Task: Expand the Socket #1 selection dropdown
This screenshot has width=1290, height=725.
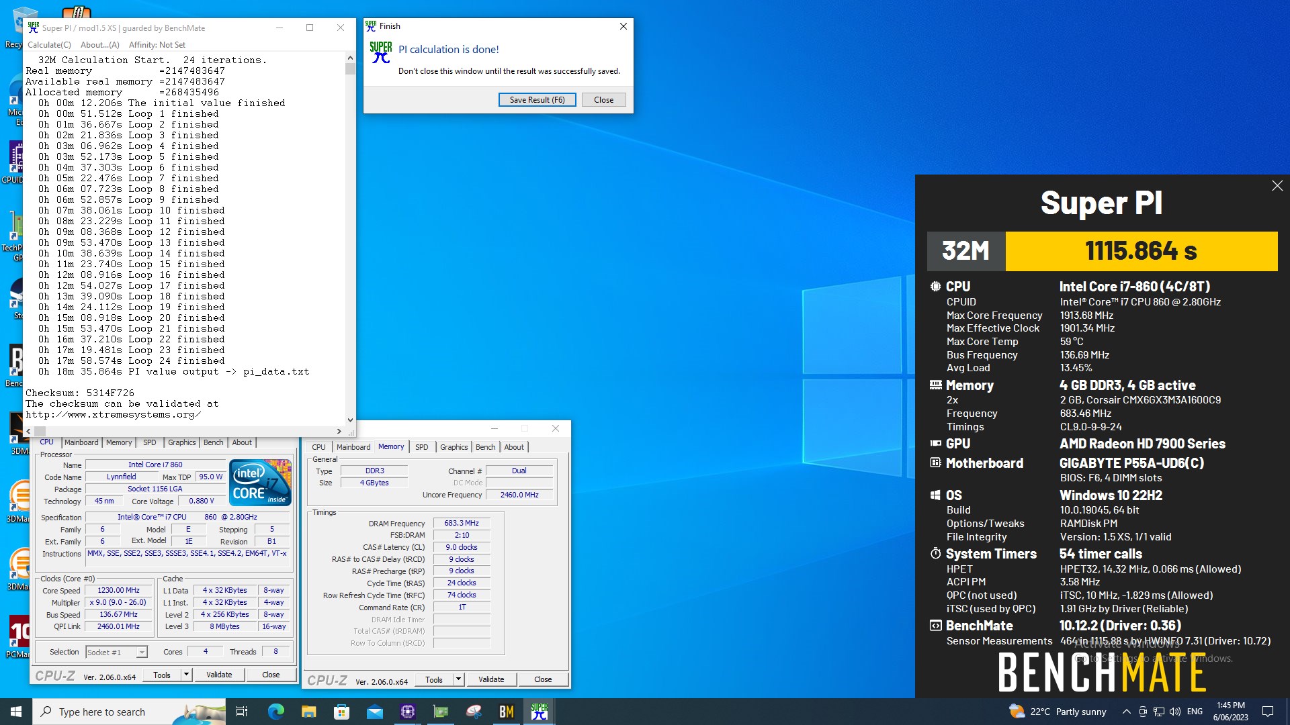Action: point(142,652)
